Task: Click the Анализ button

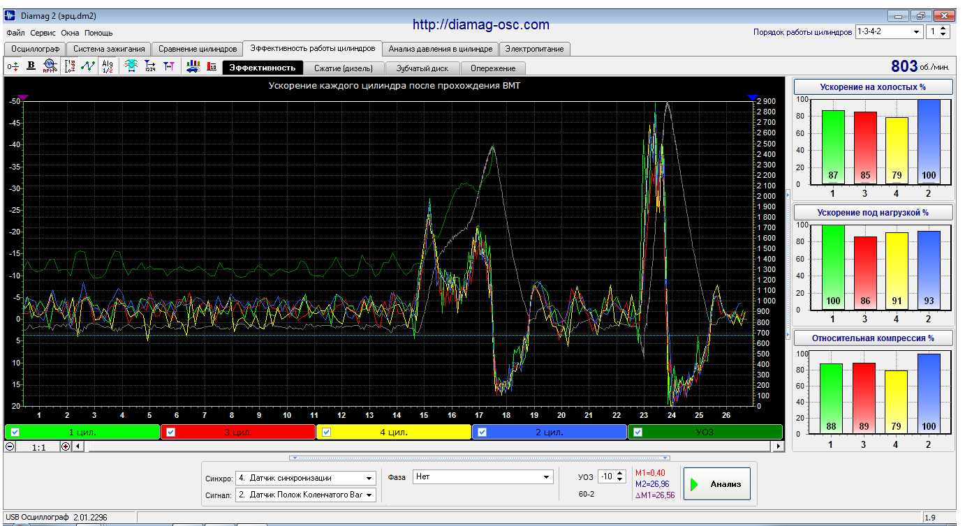Action: click(x=716, y=484)
